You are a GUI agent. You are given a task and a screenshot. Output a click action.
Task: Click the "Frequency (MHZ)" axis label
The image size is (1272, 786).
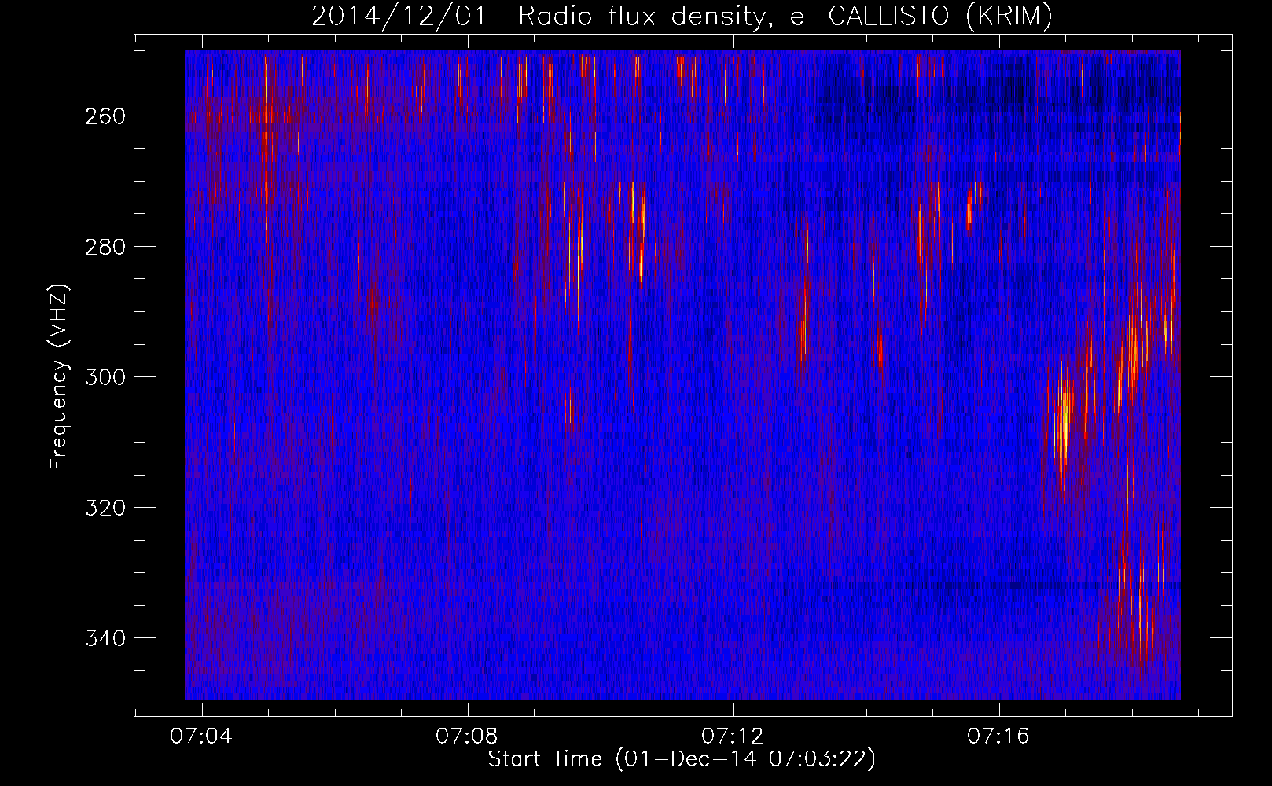pyautogui.click(x=59, y=376)
